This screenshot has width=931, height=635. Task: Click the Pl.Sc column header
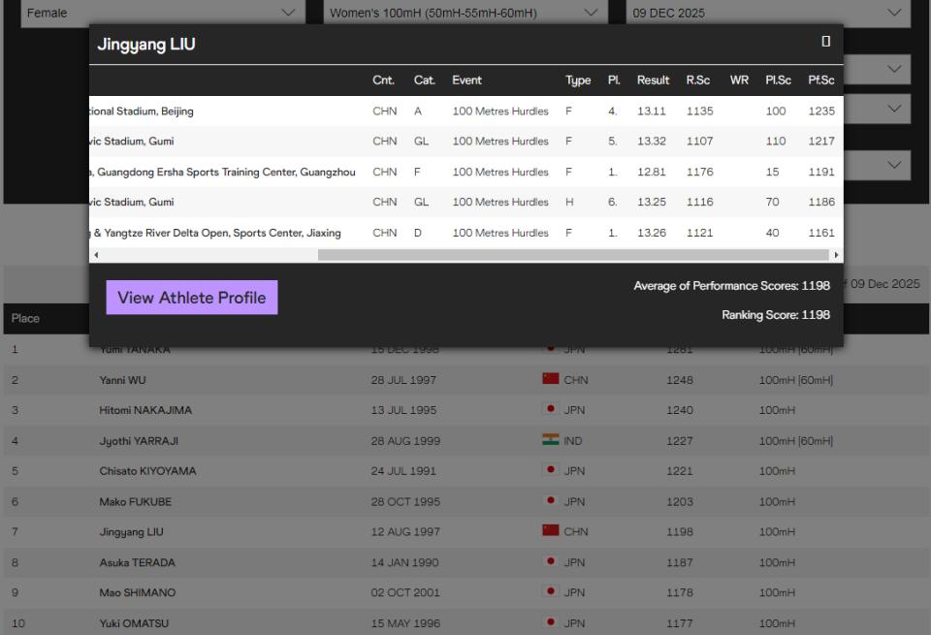[x=778, y=80]
